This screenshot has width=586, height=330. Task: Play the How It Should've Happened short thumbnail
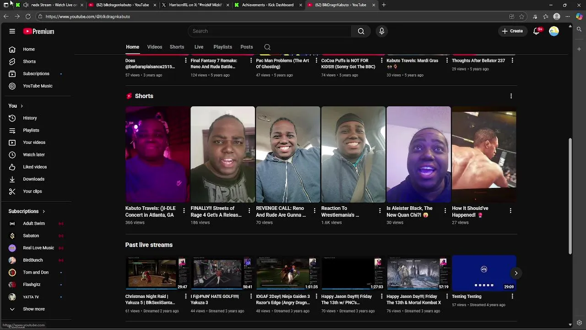[484, 154]
